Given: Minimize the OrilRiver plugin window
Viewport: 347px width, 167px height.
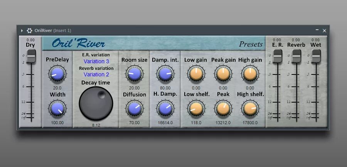Looking at the screenshot, I should [317, 30].
